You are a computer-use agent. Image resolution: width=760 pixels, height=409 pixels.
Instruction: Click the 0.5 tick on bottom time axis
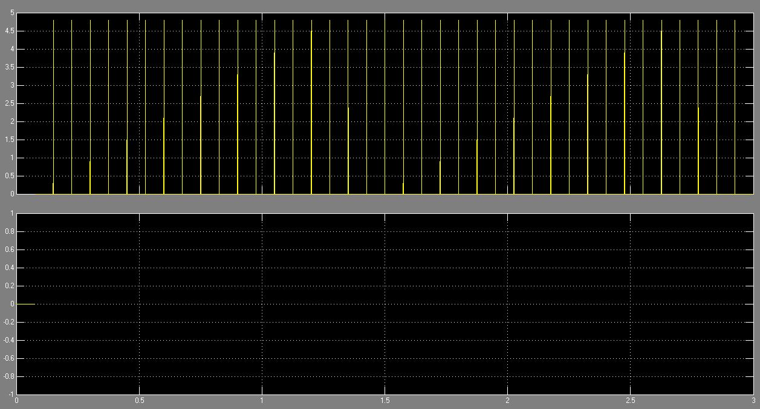pyautogui.click(x=139, y=401)
